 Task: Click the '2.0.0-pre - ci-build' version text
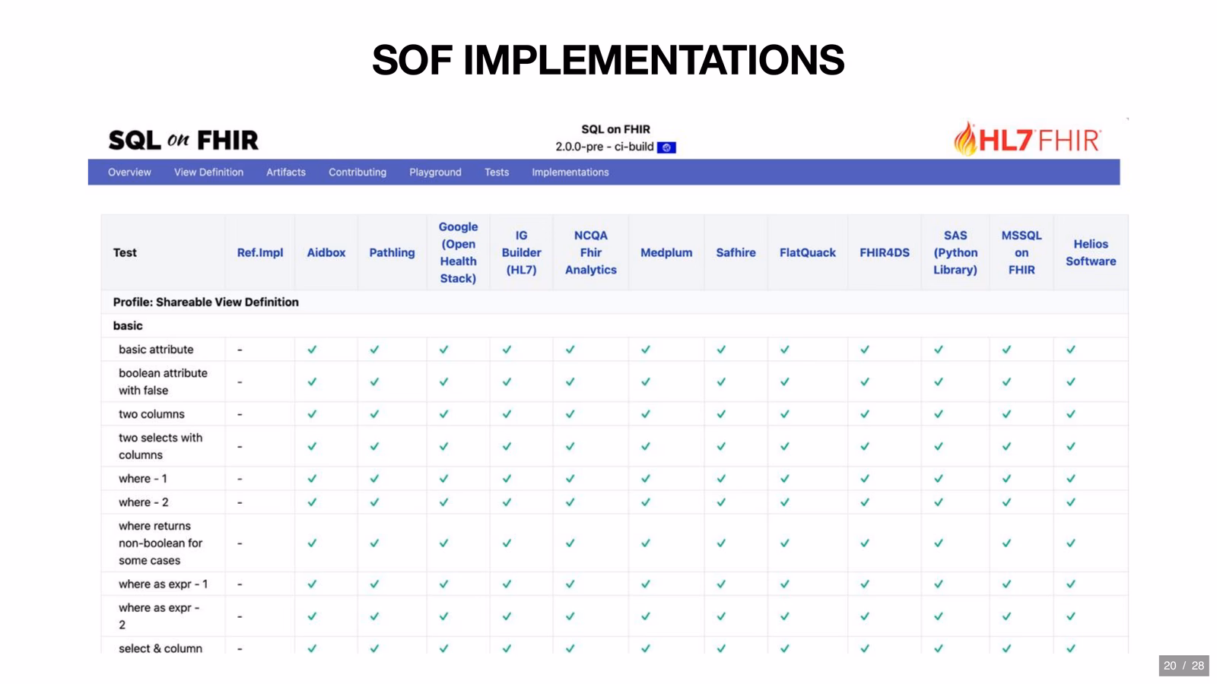[605, 147]
